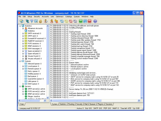Image resolution: width=161 pixels, height=121 pixels.
Task: Collapse the Statistics root tree node
Action: pos(20,26)
